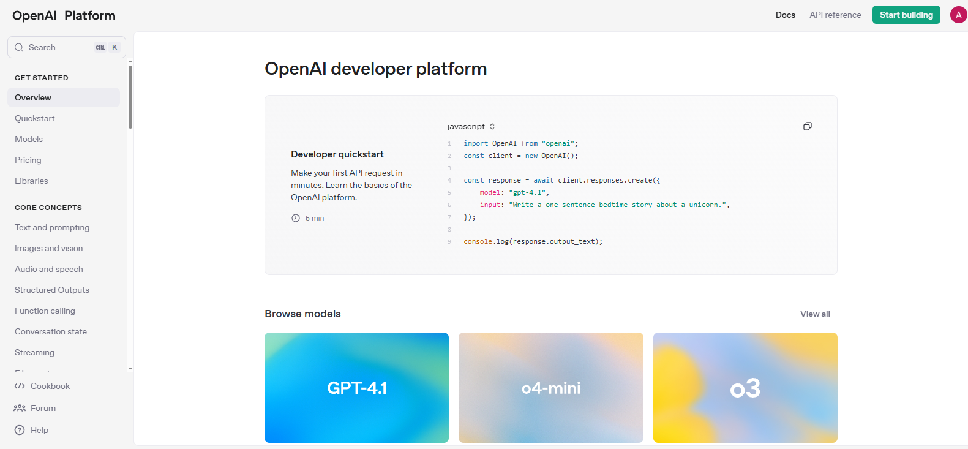Viewport: 968px width, 449px height.
Task: Open the user account avatar
Action: (x=958, y=15)
